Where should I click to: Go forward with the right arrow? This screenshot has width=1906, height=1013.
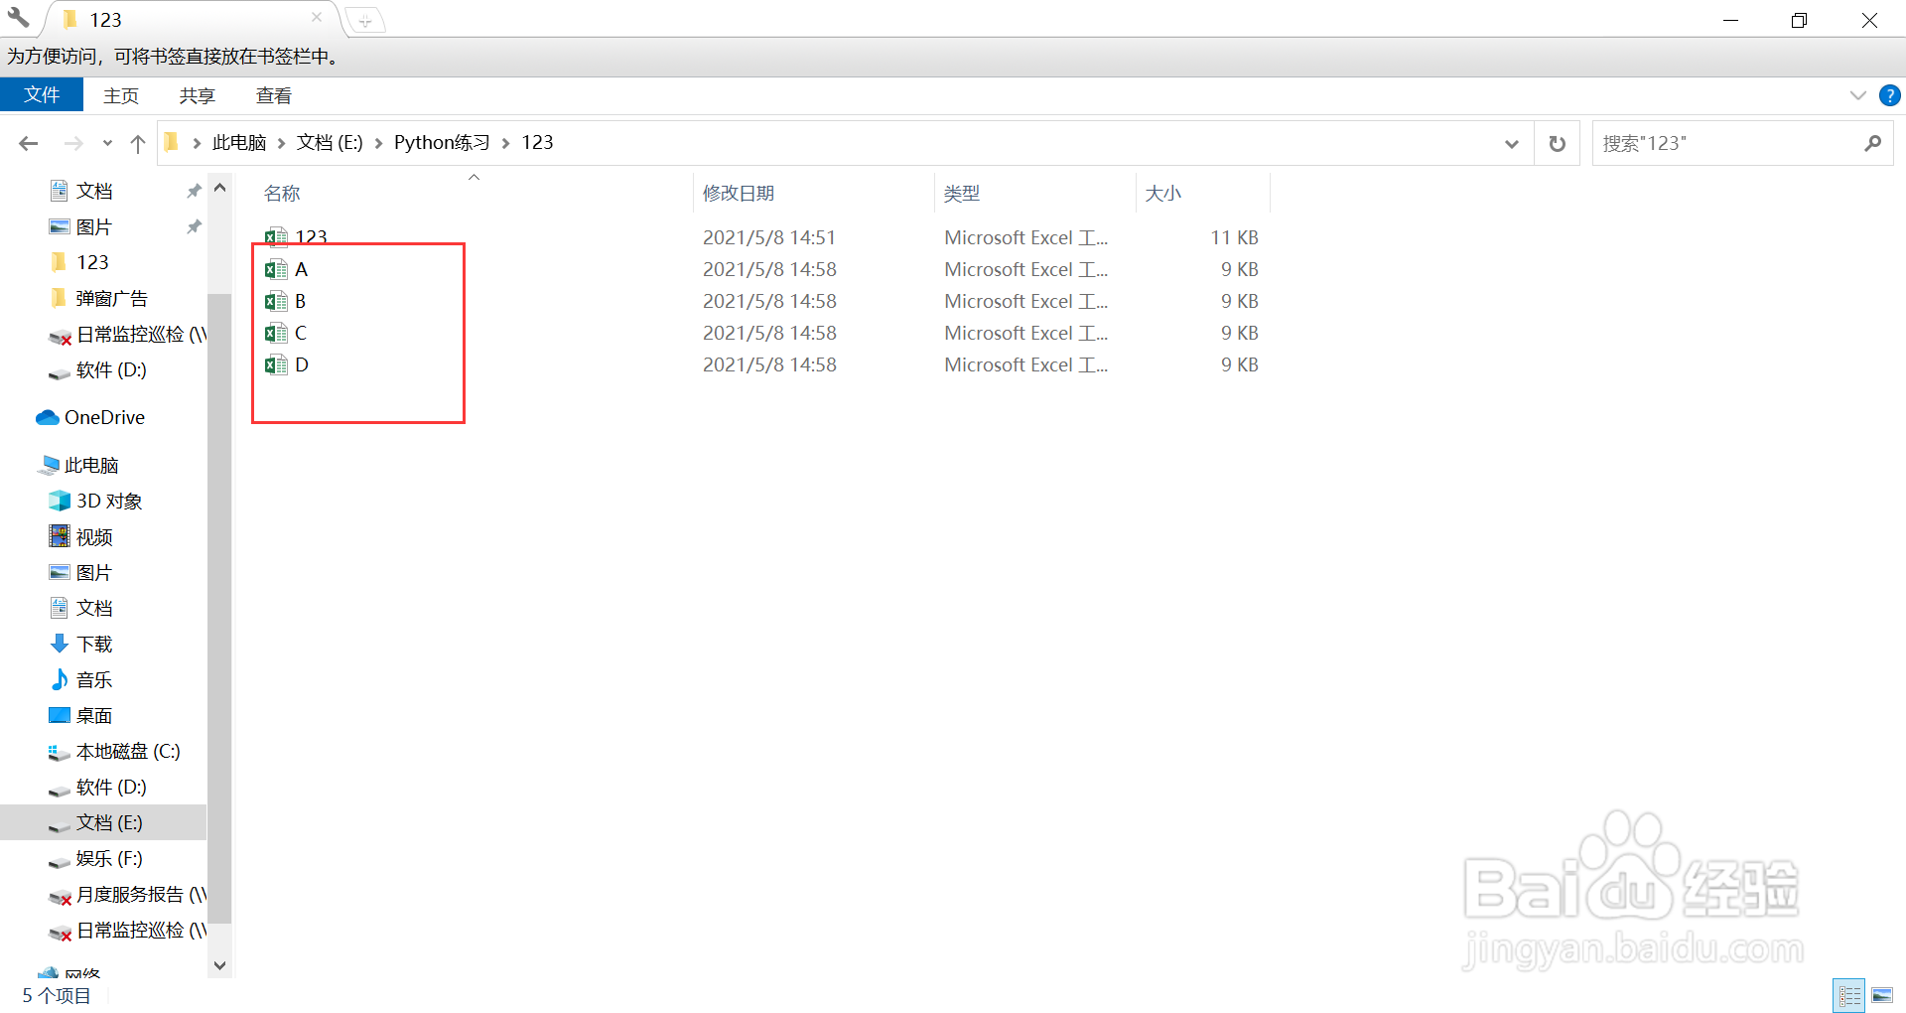point(73,143)
